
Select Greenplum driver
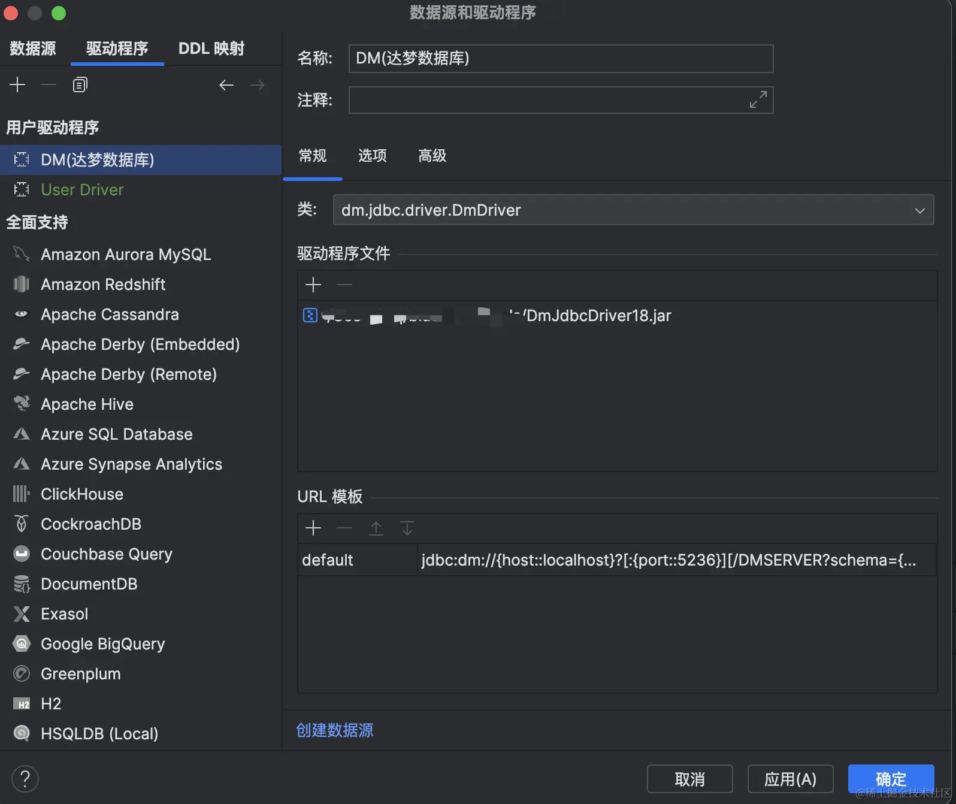click(141, 673)
